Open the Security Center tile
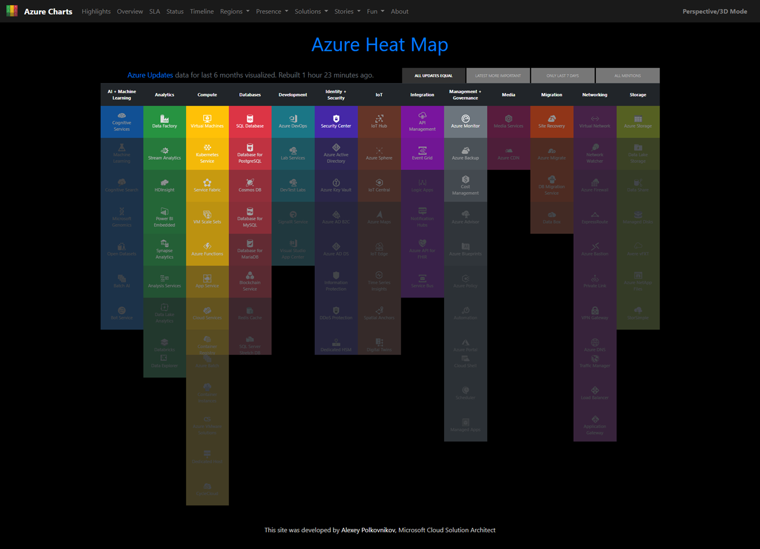 pyautogui.click(x=336, y=121)
